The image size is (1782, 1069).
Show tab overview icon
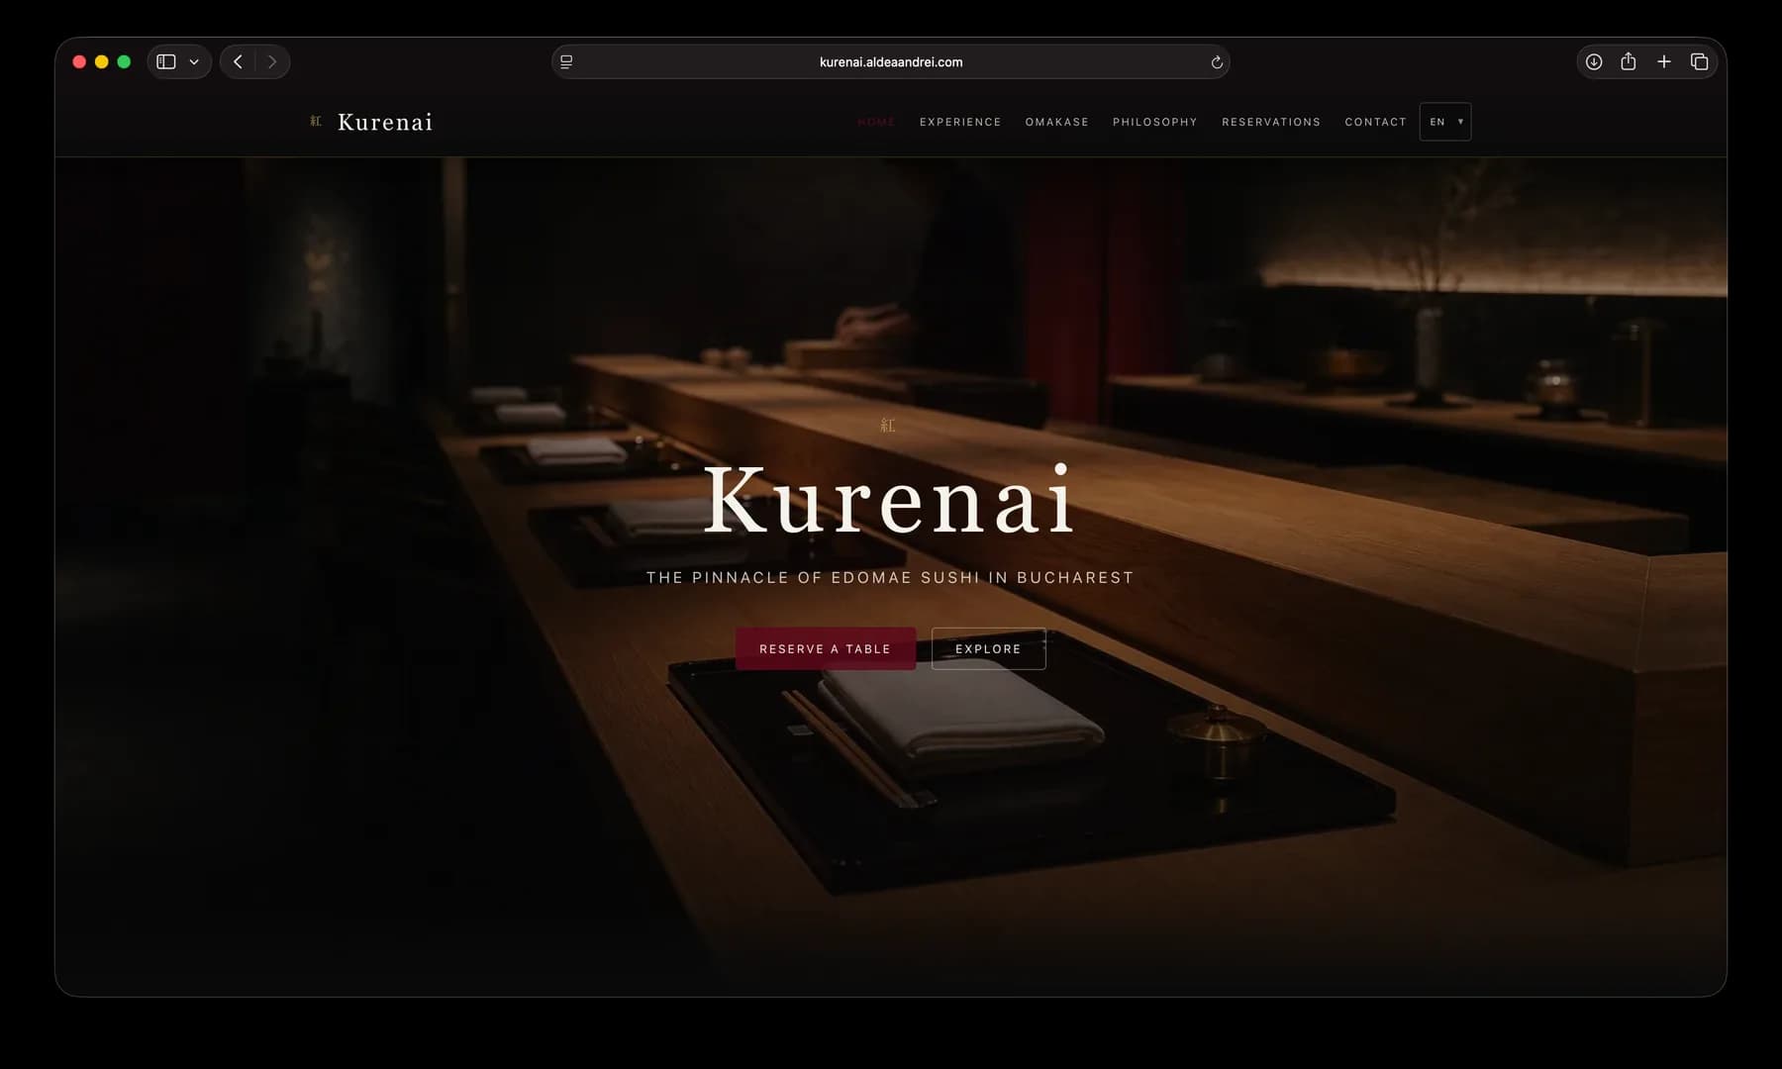click(x=1700, y=61)
